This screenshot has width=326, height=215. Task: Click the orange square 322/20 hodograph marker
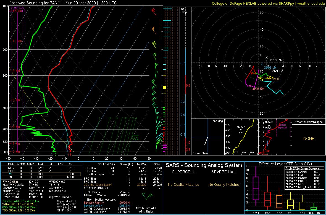pyautogui.click(x=269, y=78)
